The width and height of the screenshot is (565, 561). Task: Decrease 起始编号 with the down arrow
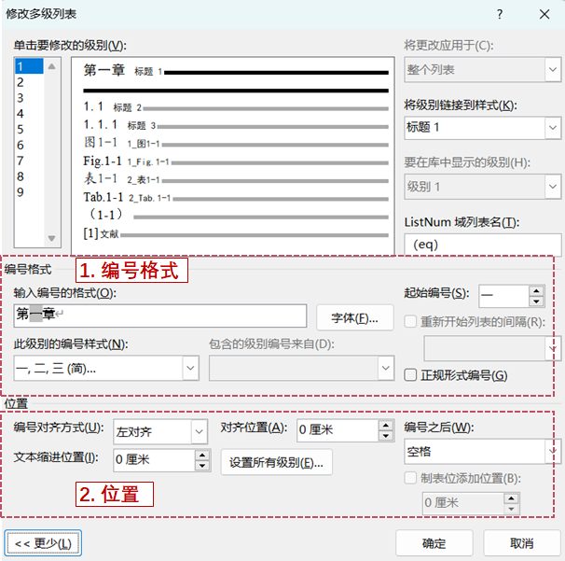point(536,302)
